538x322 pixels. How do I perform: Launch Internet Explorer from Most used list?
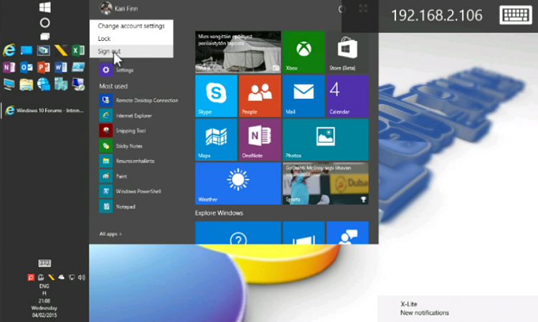click(126, 115)
